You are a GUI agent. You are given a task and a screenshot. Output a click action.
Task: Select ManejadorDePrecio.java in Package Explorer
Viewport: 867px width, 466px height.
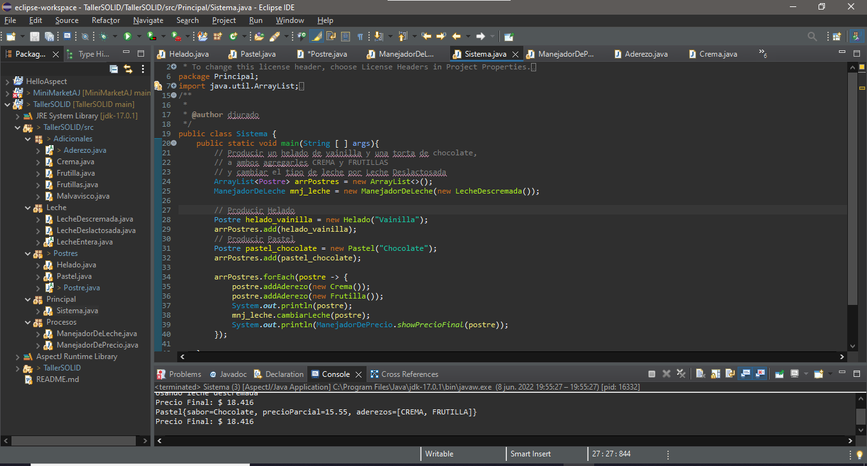[97, 345]
